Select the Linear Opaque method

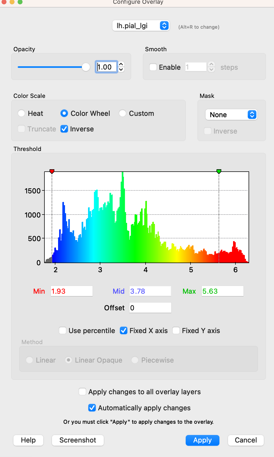[68, 360]
